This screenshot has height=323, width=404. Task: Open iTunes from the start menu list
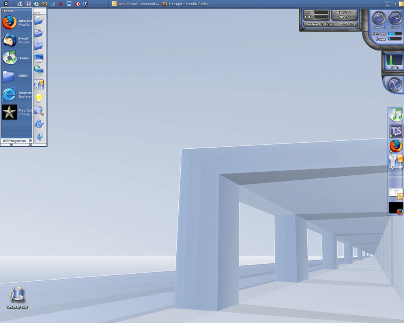pos(17,58)
